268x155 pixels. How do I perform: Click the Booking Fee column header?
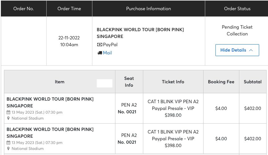[221, 82]
